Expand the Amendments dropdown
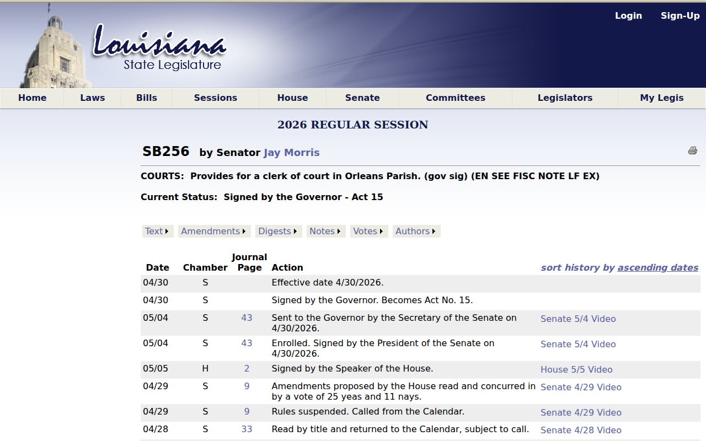Image resolution: width=706 pixels, height=441 pixels. click(215, 232)
